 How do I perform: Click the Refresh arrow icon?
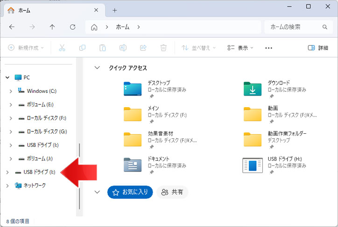[72, 27]
